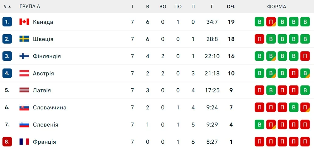Click the blue rank 1 badge
The height and width of the screenshot is (149, 314).
7,22
